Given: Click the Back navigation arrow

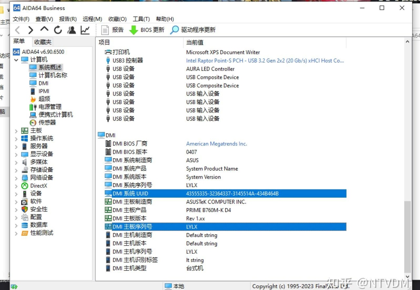Looking at the screenshot, I should click(x=18, y=30).
